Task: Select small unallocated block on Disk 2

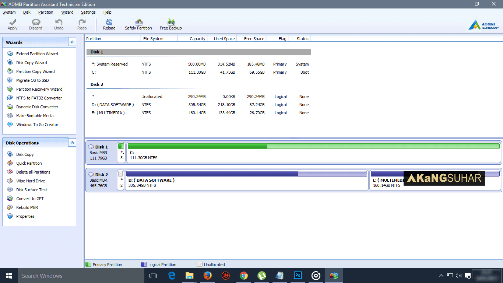Action: point(121,180)
